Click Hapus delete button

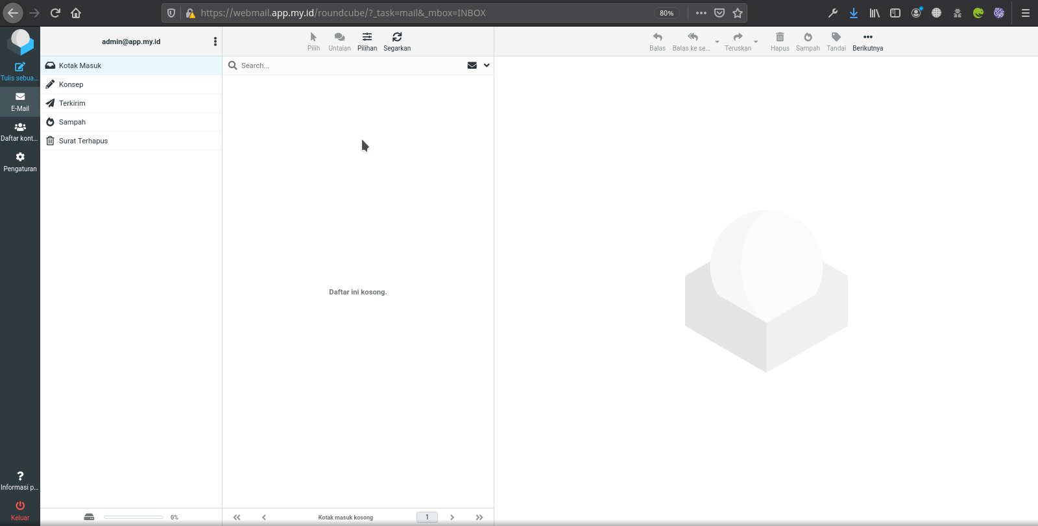click(x=780, y=42)
